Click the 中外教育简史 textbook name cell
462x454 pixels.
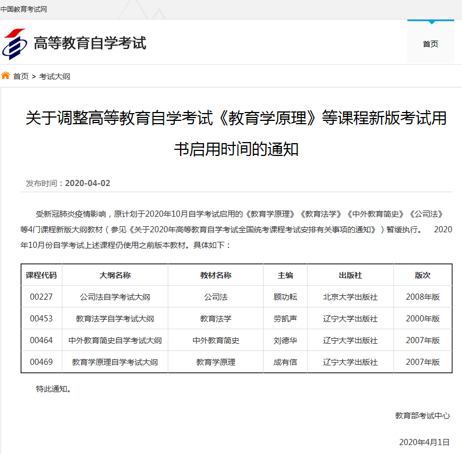pyautogui.click(x=216, y=340)
